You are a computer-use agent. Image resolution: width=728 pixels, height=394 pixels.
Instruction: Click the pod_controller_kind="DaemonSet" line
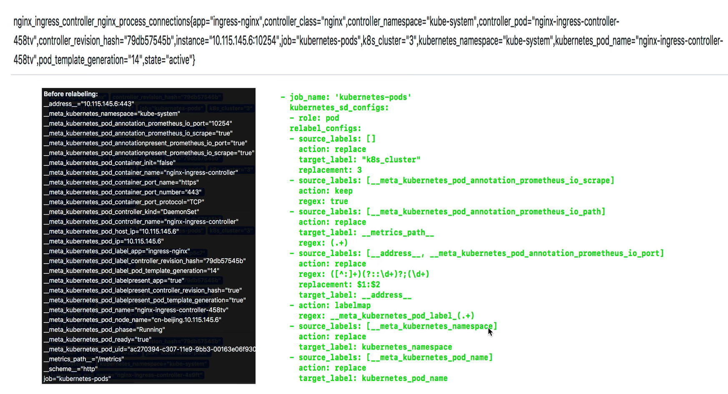click(x=121, y=212)
